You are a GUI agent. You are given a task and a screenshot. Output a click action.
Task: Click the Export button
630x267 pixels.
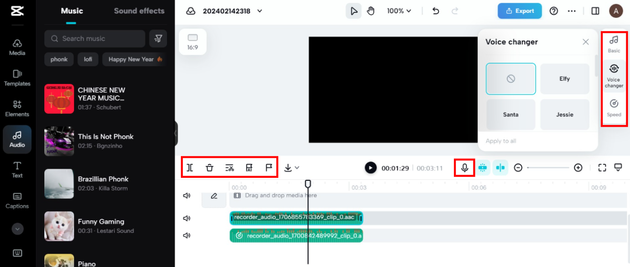(x=520, y=11)
